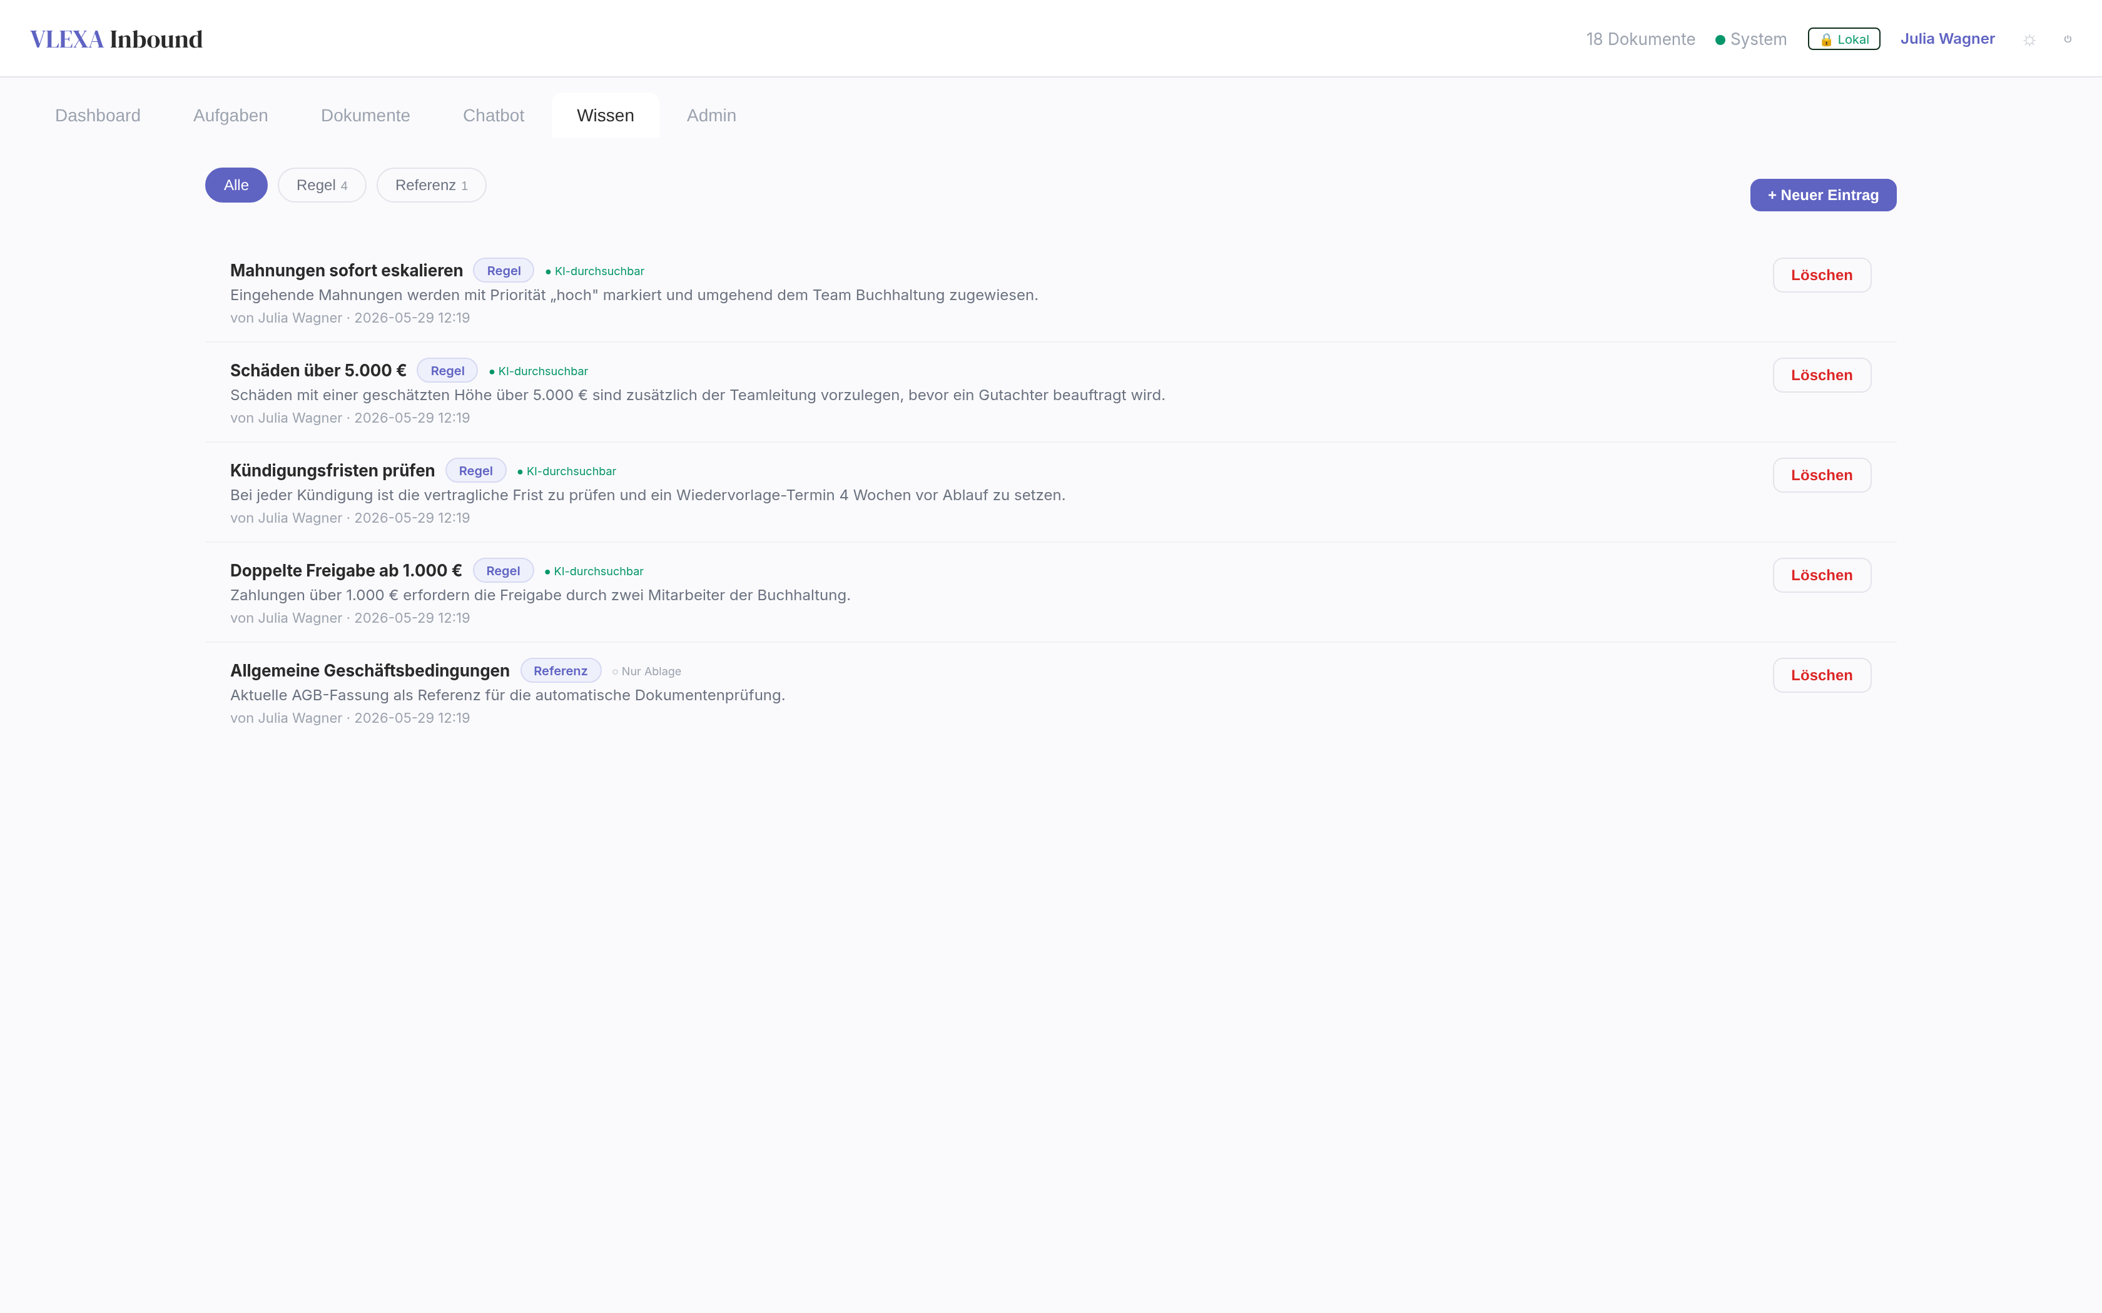This screenshot has height=1313, width=2102.
Task: Click the Referenz badge on AGB entry
Action: [561, 670]
